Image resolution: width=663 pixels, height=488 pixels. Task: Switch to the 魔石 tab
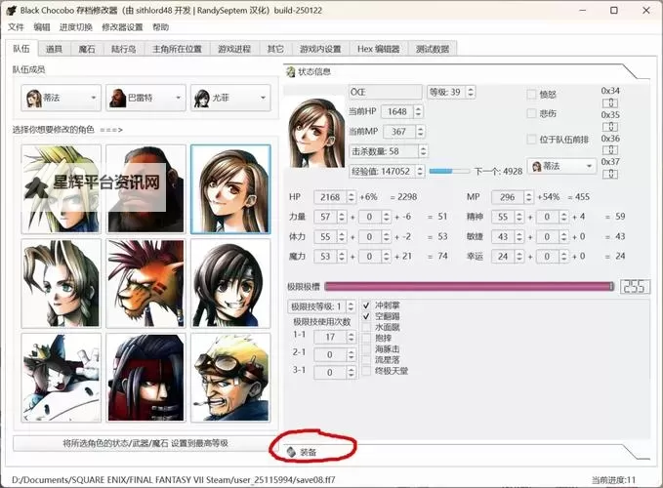(87, 49)
